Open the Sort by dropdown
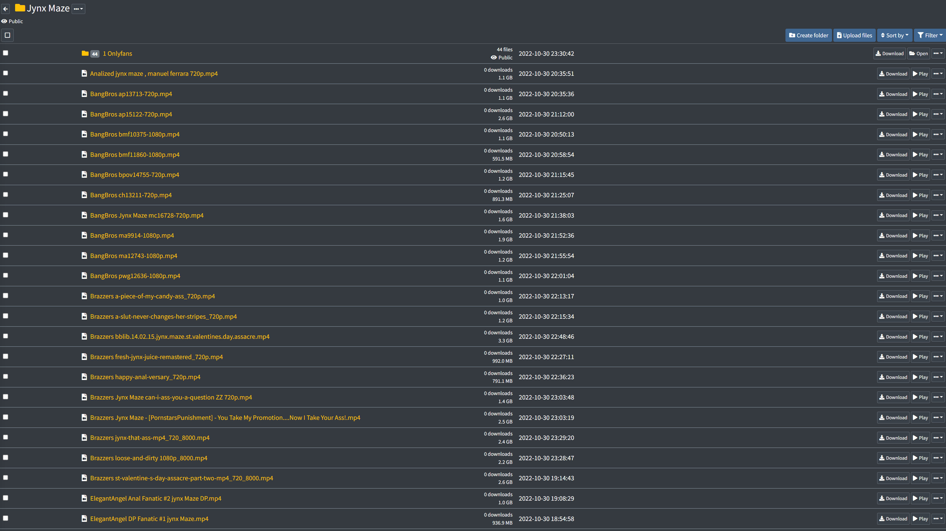This screenshot has width=946, height=531. (895, 35)
